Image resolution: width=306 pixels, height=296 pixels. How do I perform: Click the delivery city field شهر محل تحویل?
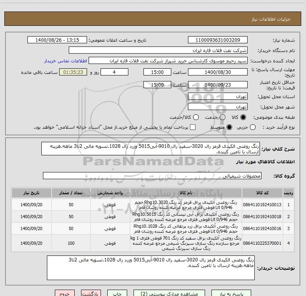click(218, 107)
